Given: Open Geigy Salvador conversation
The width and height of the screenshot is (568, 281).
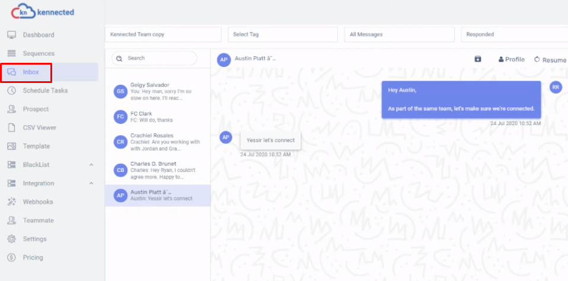Looking at the screenshot, I should click(x=158, y=92).
